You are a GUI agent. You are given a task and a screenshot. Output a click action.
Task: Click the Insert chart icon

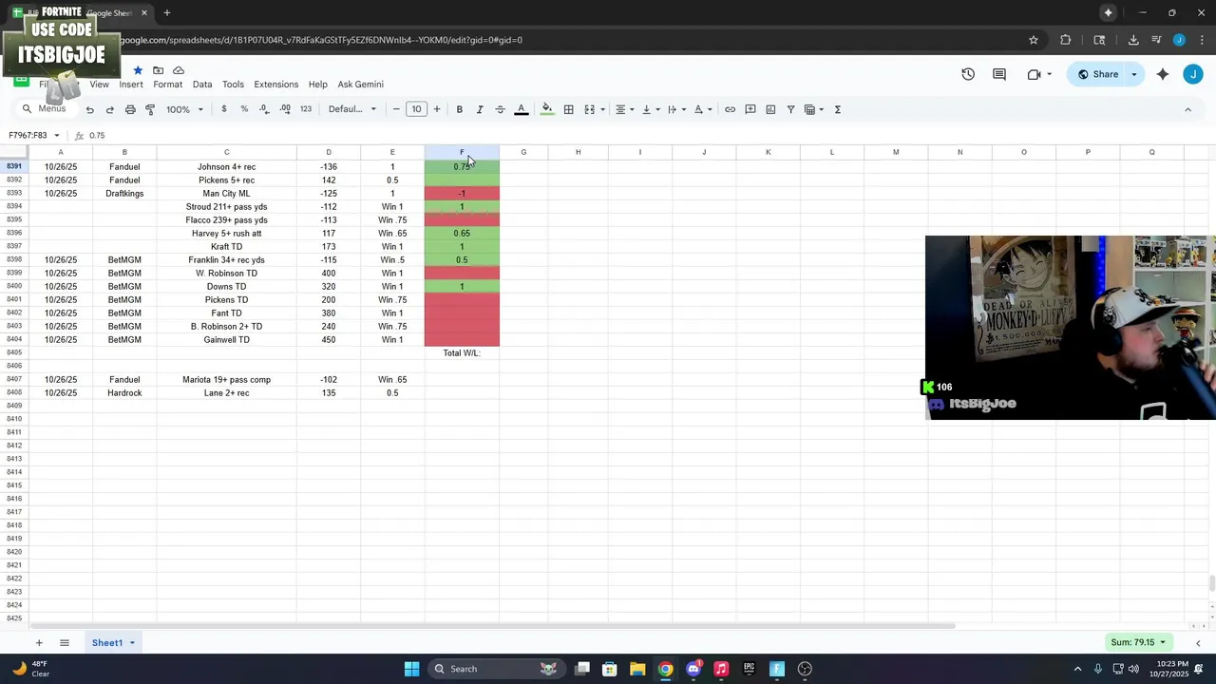click(770, 109)
